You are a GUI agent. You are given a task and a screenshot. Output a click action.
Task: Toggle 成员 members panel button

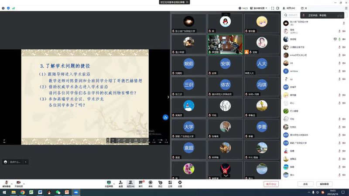pos(130,182)
